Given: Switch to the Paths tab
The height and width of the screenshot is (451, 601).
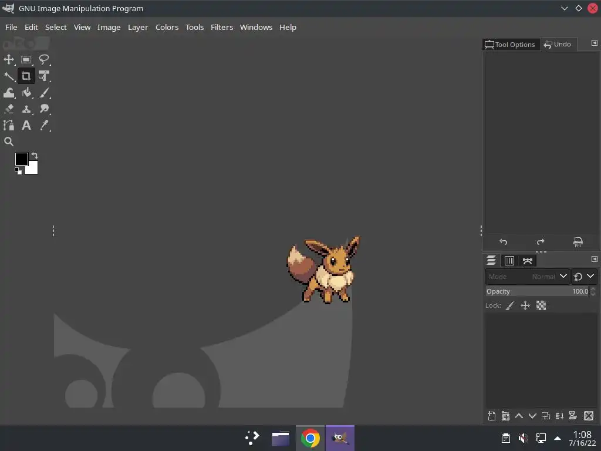Looking at the screenshot, I should tap(528, 261).
